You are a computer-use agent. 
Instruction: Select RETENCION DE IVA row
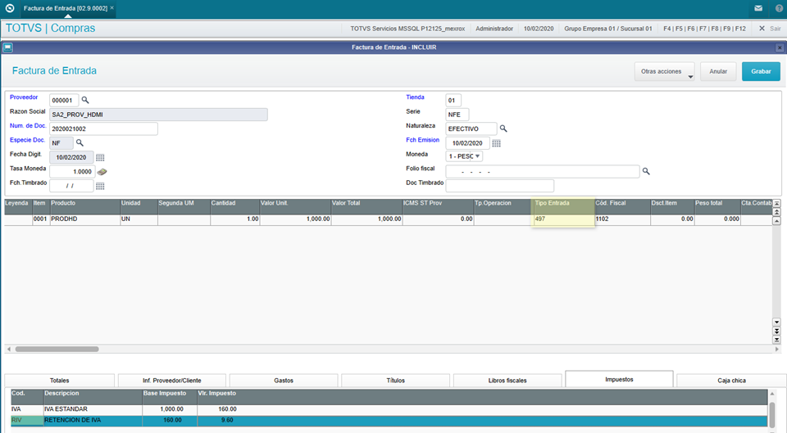pos(389,421)
